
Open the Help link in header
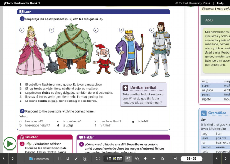coord(220,3)
